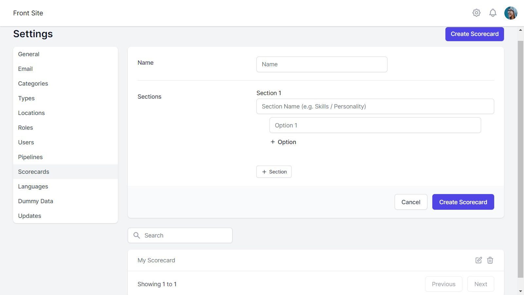Screen dimensions: 524x295
Task: Click the Section Name input field
Action: click(x=375, y=106)
